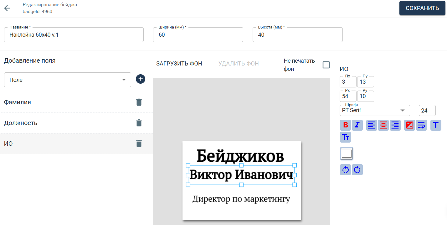Rotate the ИО field counterclockwise
Screen dimensions: 447x225
coord(345,170)
